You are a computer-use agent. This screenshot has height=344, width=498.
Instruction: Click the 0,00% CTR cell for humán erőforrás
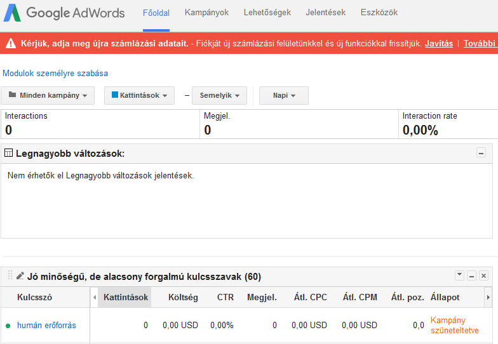[x=222, y=325]
